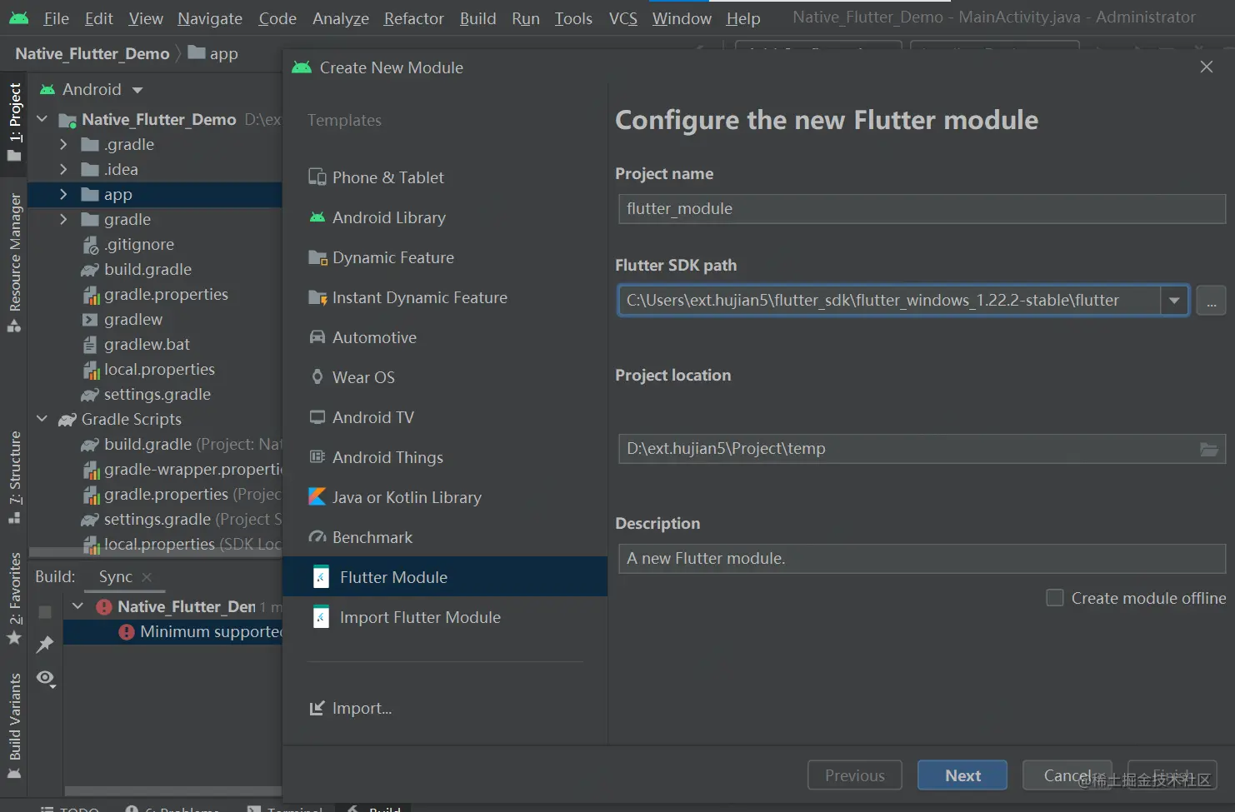Collapse Native_Flutter_Demo build error node

[x=78, y=606]
